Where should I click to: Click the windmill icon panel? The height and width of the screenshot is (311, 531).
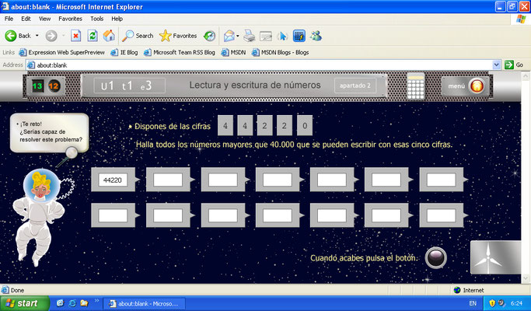(495, 257)
